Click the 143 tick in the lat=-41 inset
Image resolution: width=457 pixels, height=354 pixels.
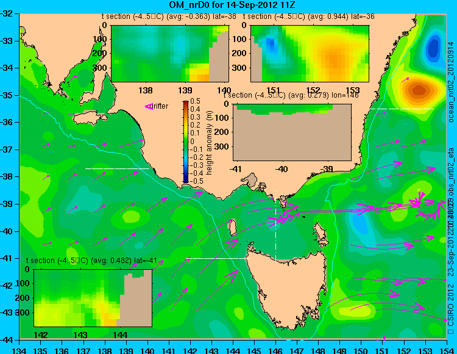[x=80, y=334]
